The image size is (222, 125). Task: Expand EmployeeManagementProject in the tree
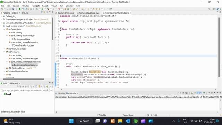1,19
